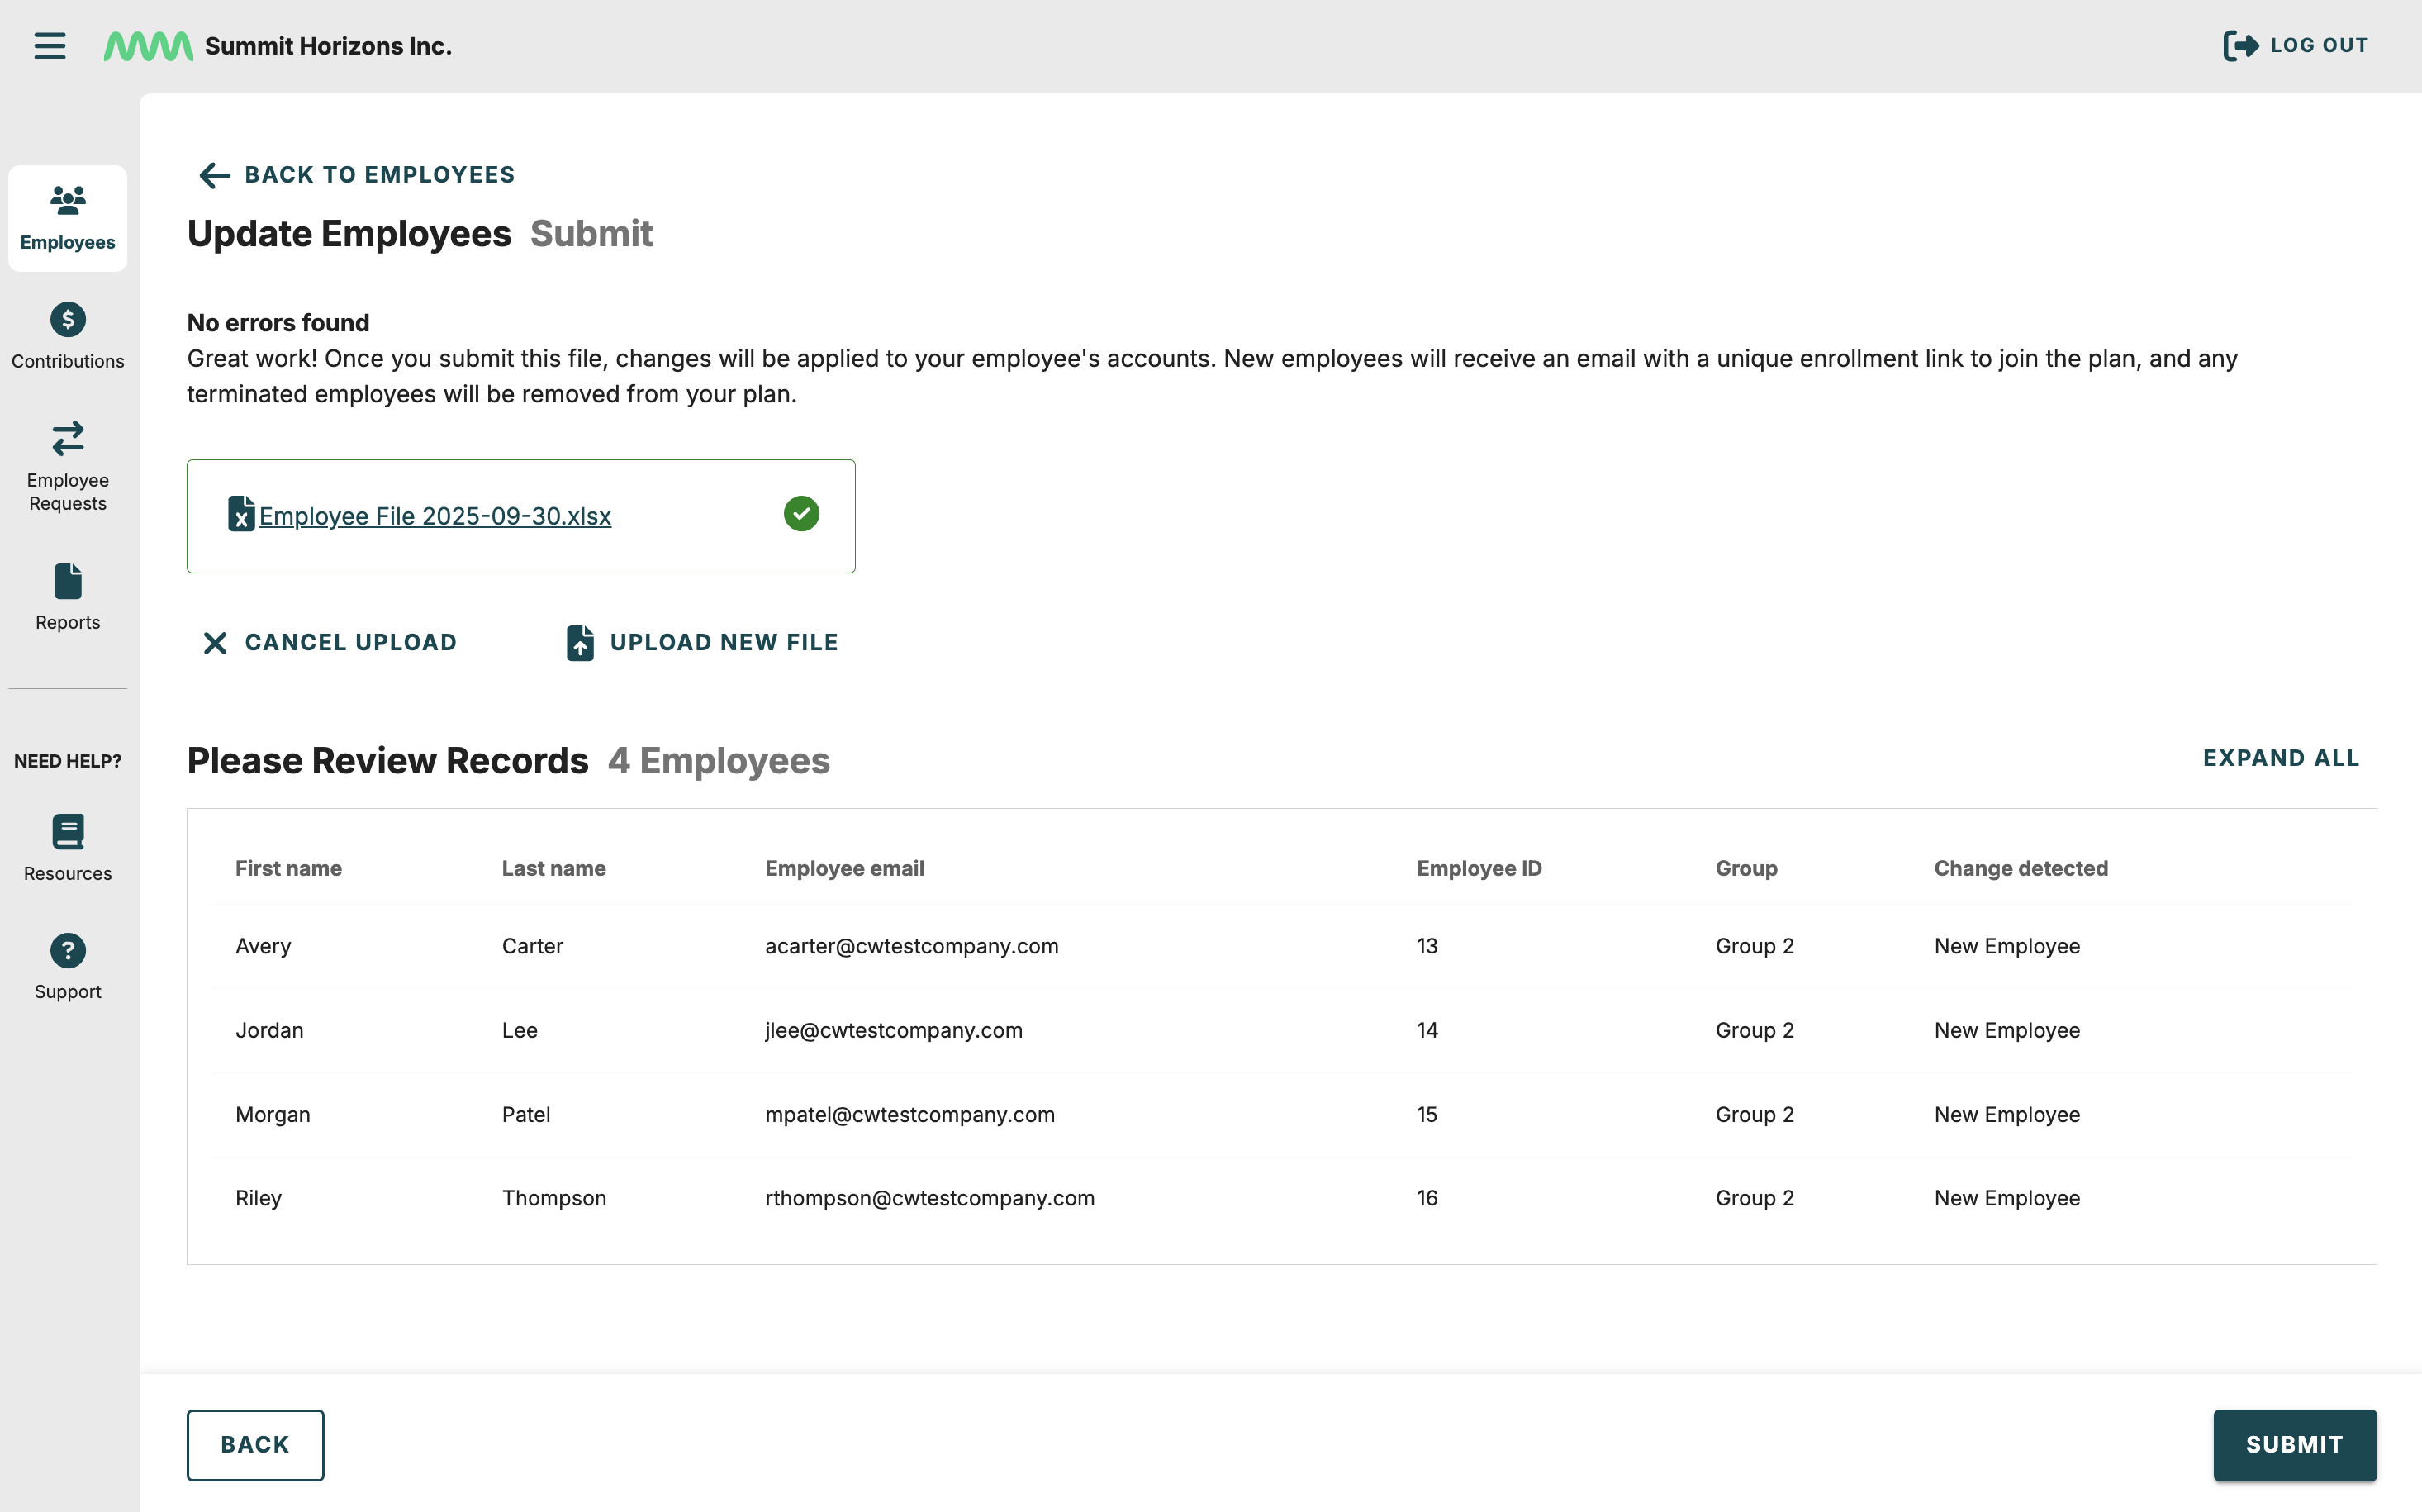Select the Employees people icon
The image size is (2422, 1512).
pyautogui.click(x=68, y=200)
